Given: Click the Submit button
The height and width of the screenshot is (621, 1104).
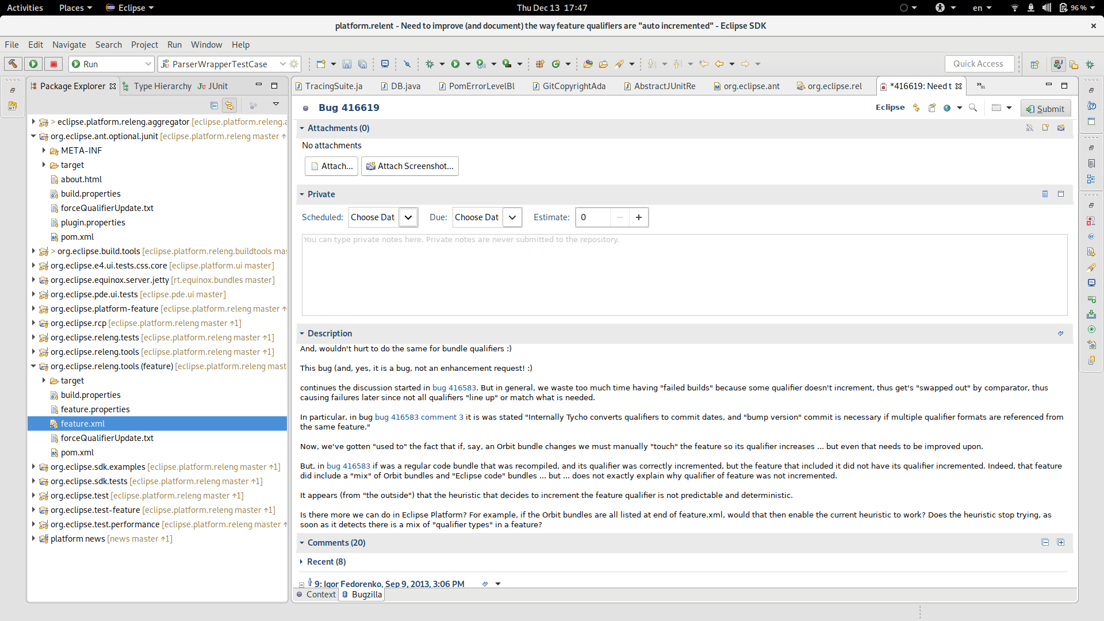Looking at the screenshot, I should [x=1045, y=109].
